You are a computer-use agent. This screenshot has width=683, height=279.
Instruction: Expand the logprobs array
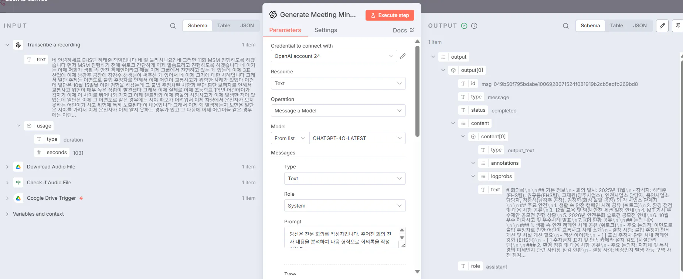pos(473,176)
